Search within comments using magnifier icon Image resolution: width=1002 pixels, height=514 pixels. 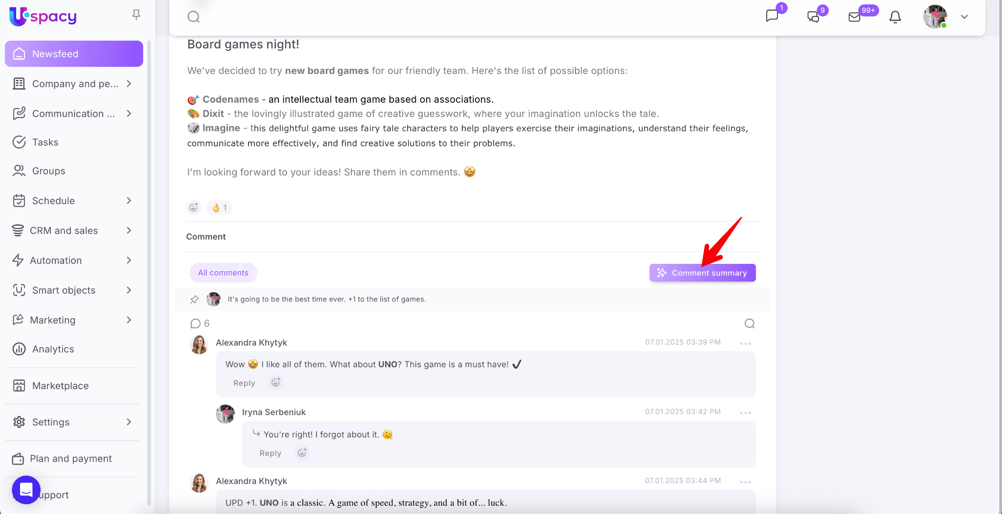pos(750,324)
